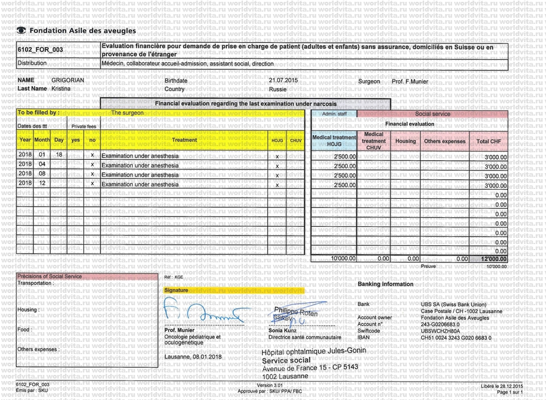
Task: Click the Swift code "UBSWCHZH80A"
Action: pos(440,331)
